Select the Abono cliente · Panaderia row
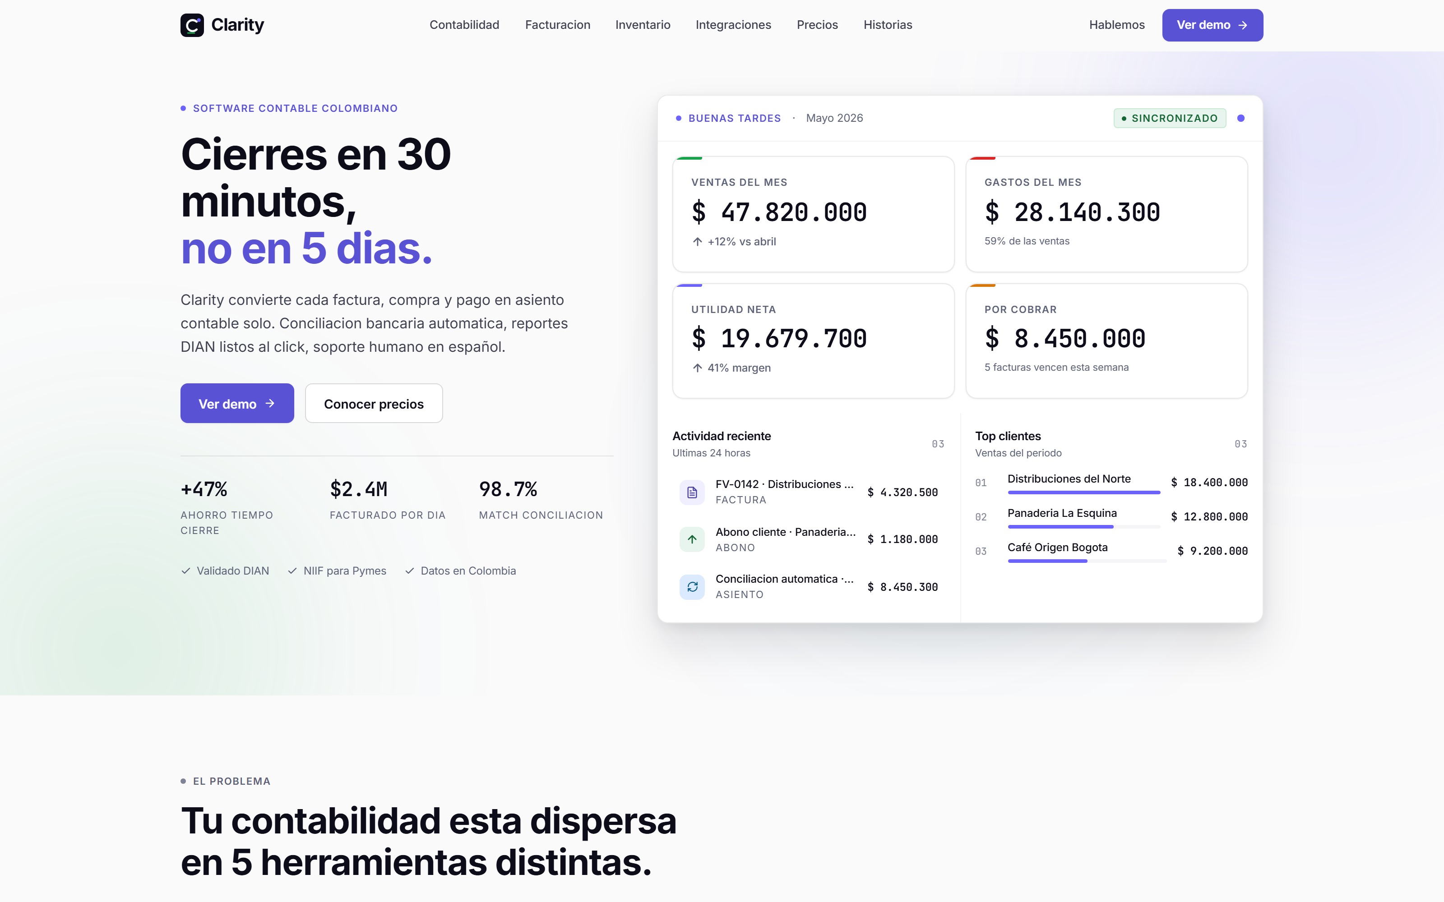This screenshot has height=902, width=1444. click(x=809, y=539)
